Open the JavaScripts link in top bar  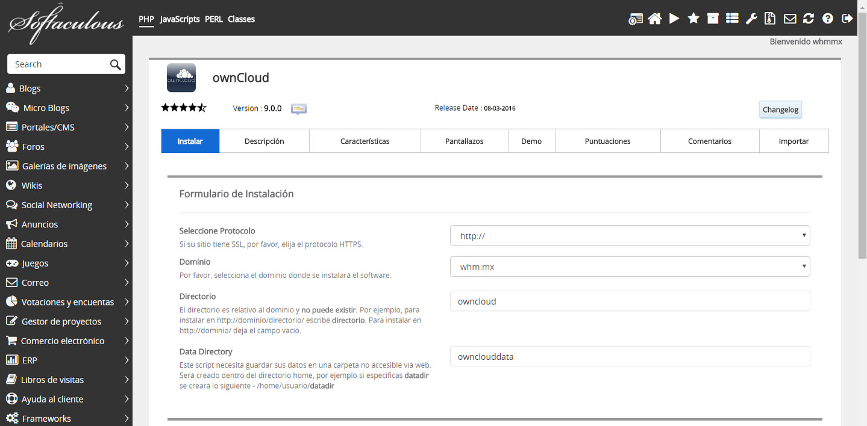[180, 19]
